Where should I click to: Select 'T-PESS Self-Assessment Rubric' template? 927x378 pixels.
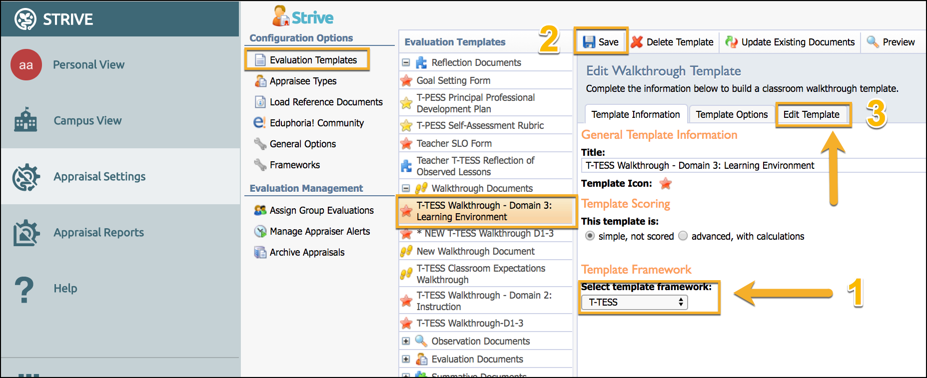(x=486, y=125)
